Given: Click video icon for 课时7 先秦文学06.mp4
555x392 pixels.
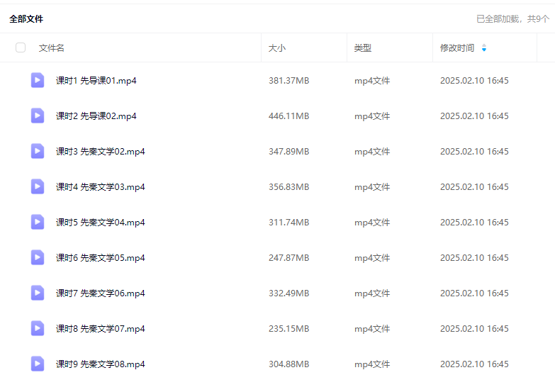Looking at the screenshot, I should 38,293.
